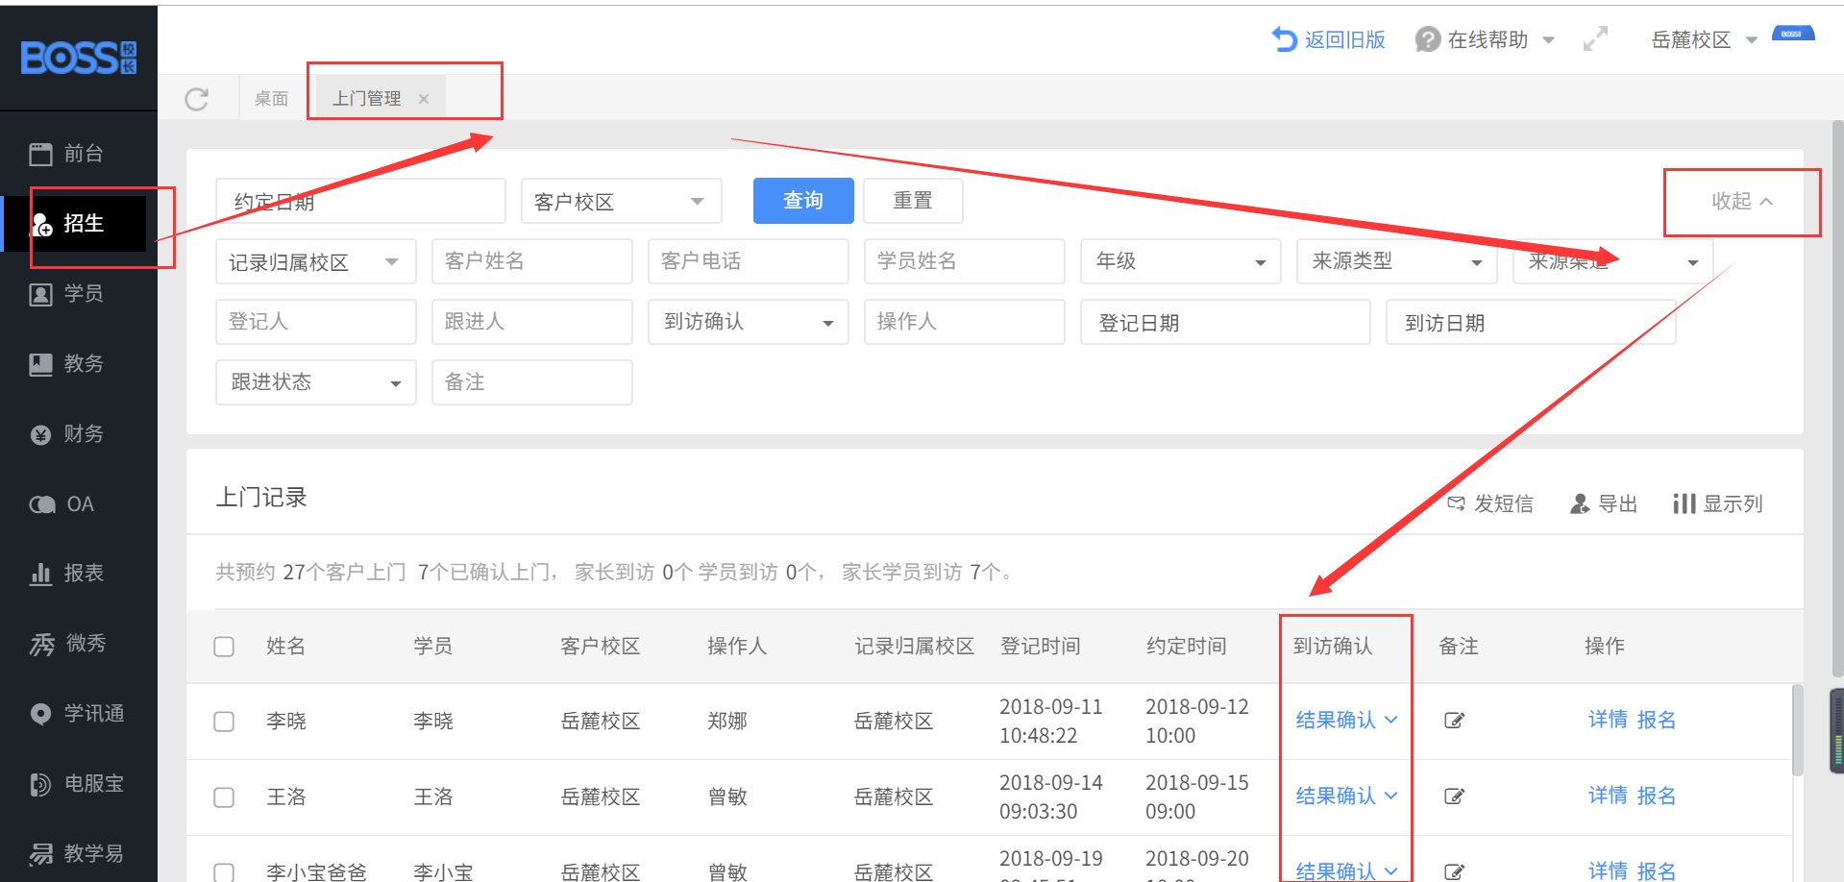Open the OA sidebar section
Screen dimensions: 1844x882
(79, 504)
